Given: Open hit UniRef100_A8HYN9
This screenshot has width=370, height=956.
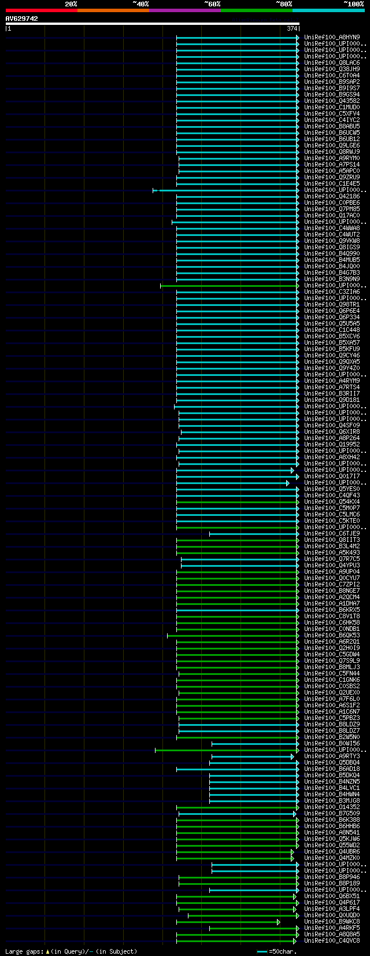Looking at the screenshot, I should coord(332,38).
